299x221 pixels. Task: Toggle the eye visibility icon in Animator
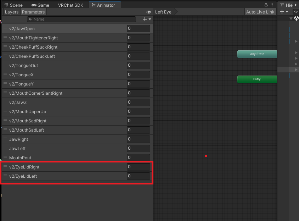click(149, 12)
